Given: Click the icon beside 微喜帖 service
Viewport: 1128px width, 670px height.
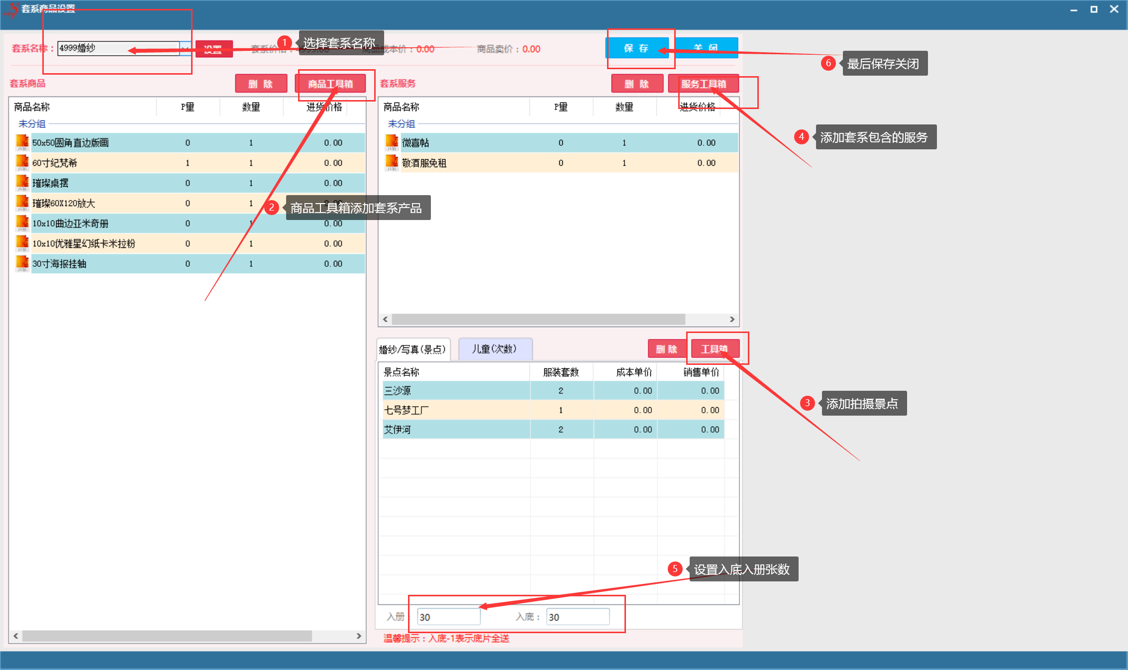Looking at the screenshot, I should tap(392, 142).
